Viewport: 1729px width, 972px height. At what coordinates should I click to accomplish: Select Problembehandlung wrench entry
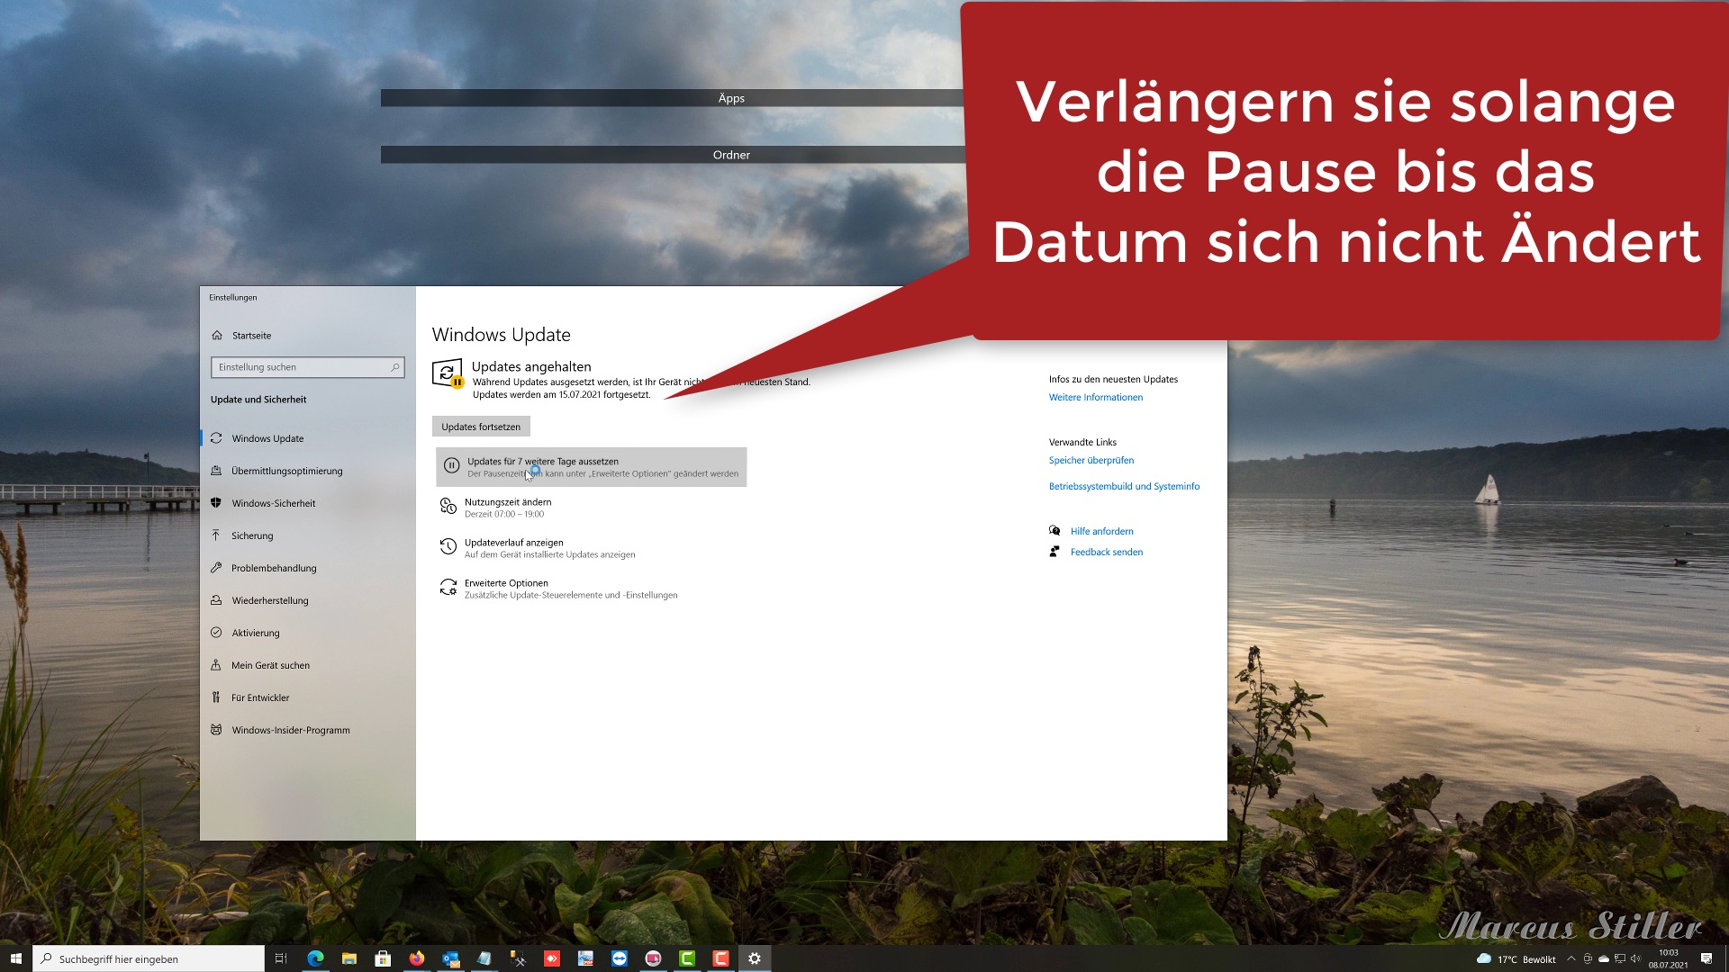[x=273, y=568]
